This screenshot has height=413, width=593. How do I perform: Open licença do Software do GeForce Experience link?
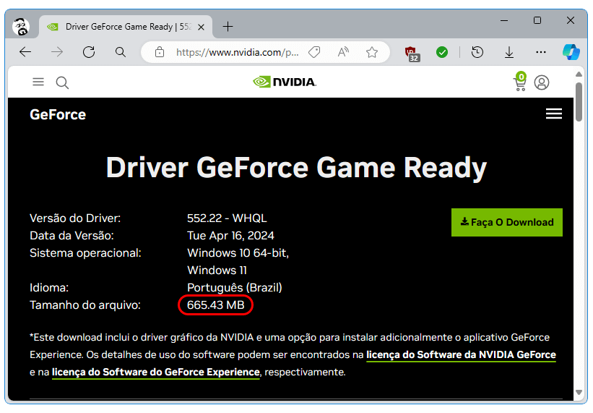(156, 372)
